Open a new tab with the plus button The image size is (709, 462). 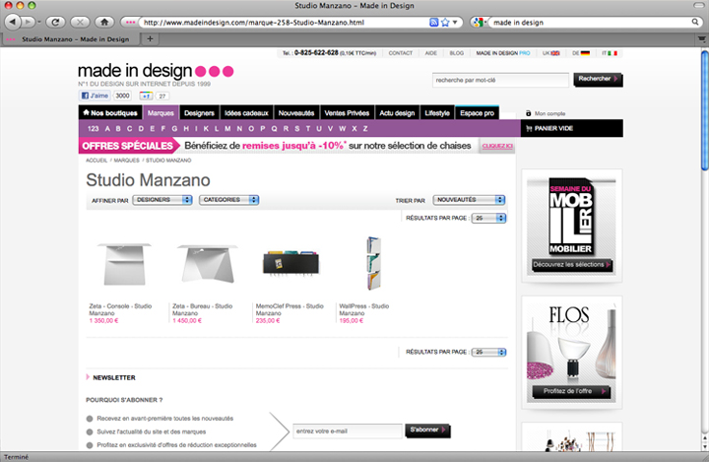tap(150, 39)
